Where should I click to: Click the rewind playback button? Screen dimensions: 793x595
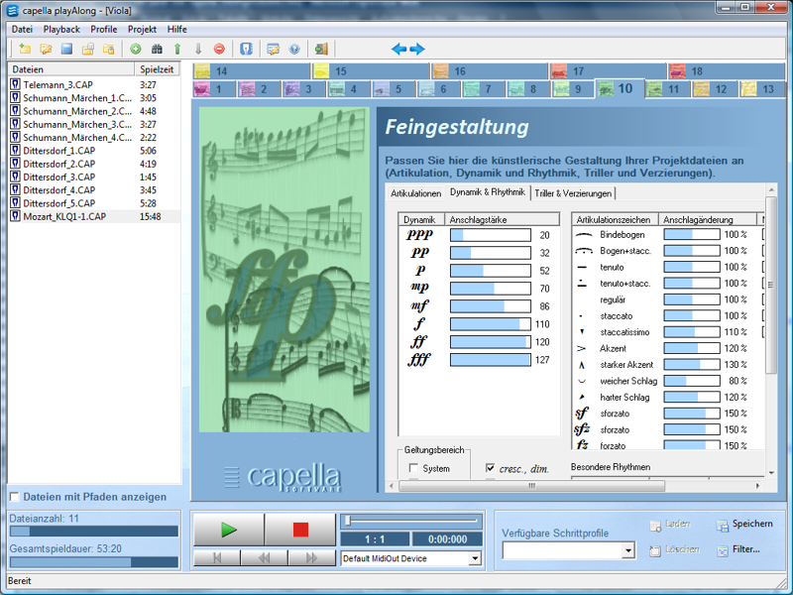[x=264, y=557]
